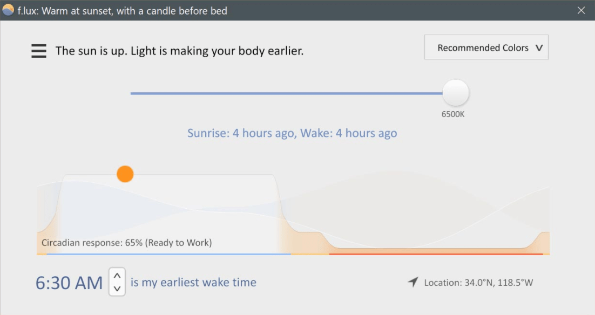Open the f.lux hamburger menu

[x=38, y=51]
